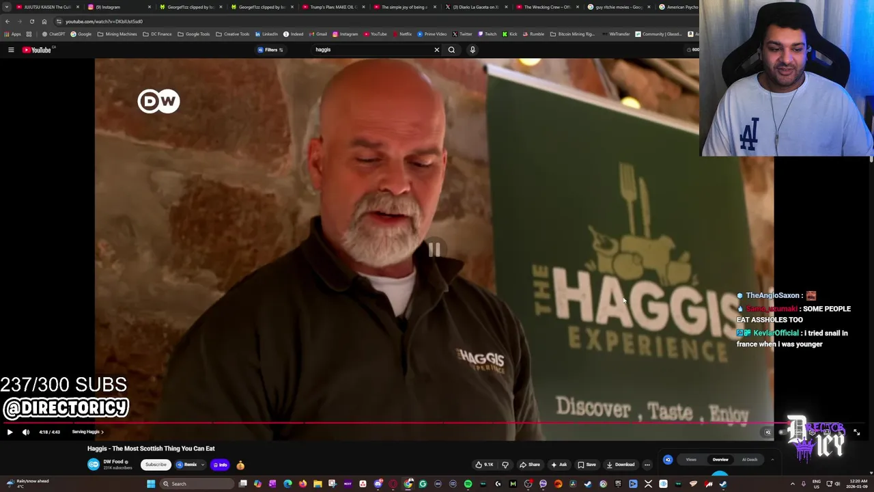Viewport: 874px width, 492px height.
Task: Switch to The Wrecking Crew tab
Action: [x=546, y=7]
